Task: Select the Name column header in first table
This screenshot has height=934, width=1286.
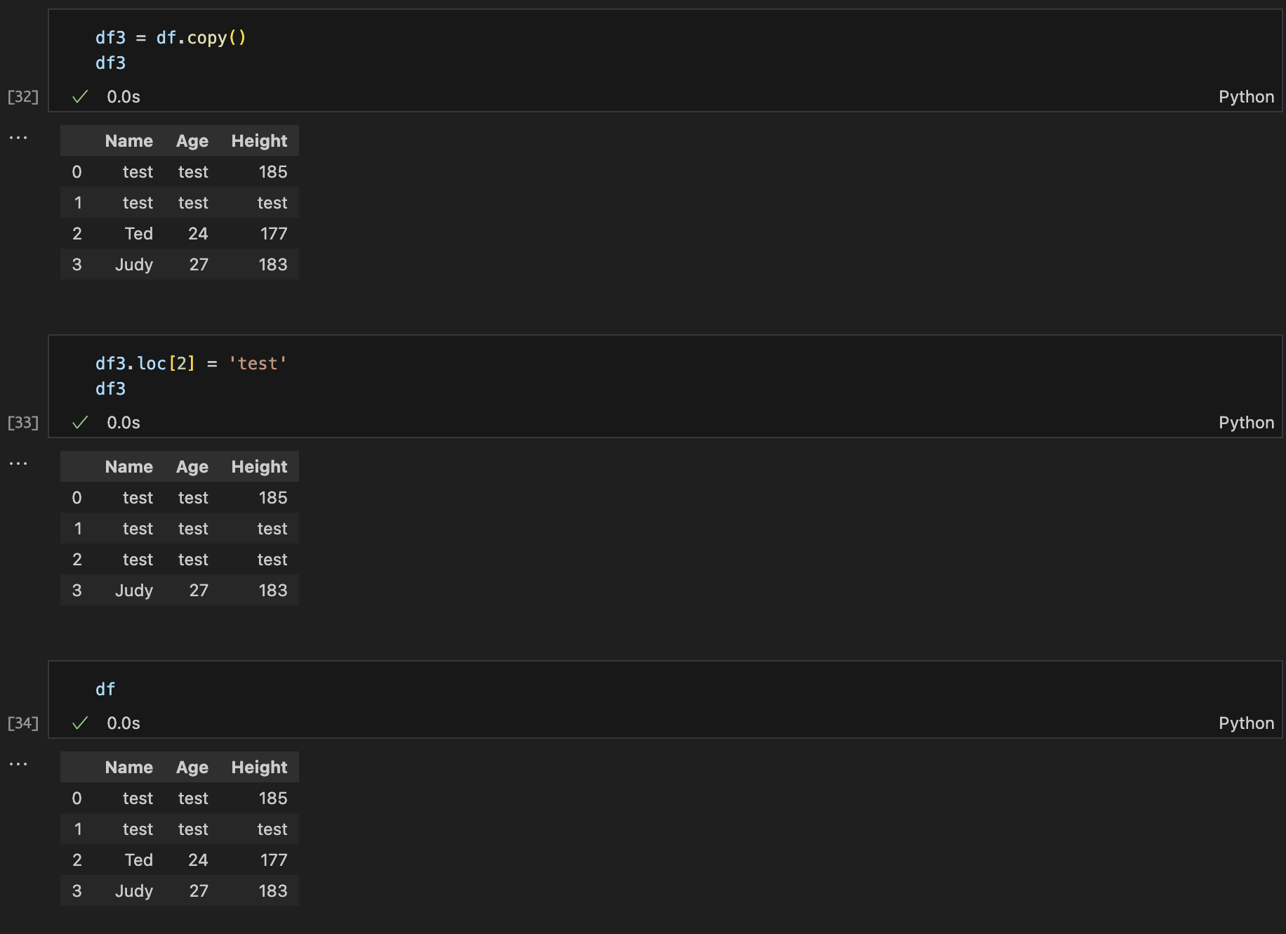Action: 128,140
